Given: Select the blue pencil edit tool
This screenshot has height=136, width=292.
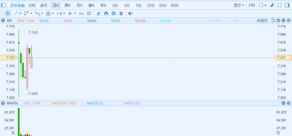Looking at the screenshot, I should 98,13.
